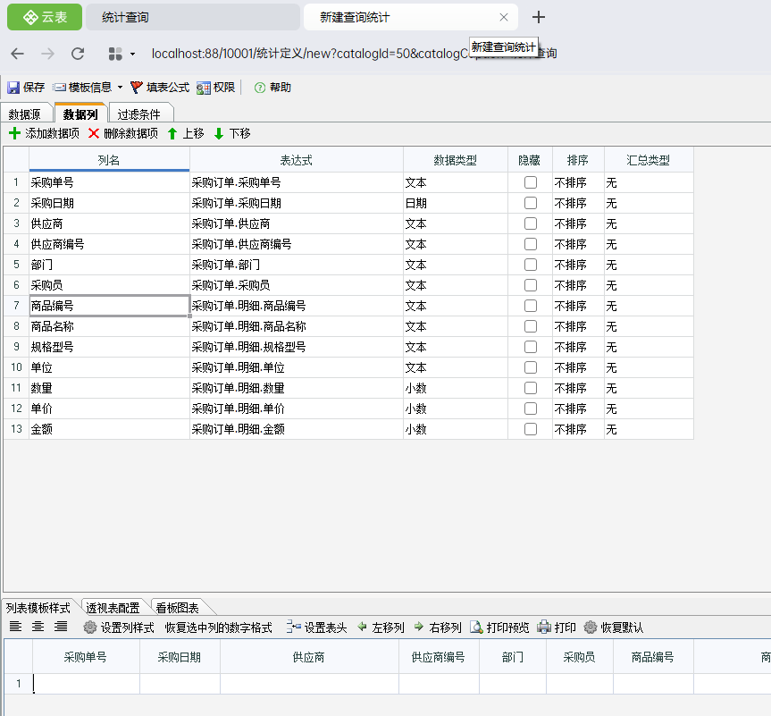Expand the 模板信息 dropdown menu
Viewport: 771px width, 716px height.
(x=120, y=88)
